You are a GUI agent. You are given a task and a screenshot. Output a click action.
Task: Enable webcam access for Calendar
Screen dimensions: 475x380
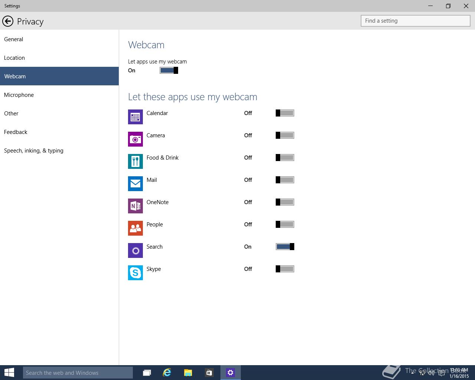[285, 113]
